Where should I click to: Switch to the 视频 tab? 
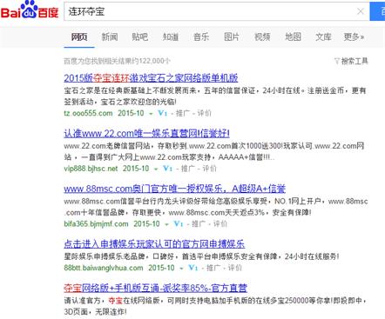[x=262, y=37]
